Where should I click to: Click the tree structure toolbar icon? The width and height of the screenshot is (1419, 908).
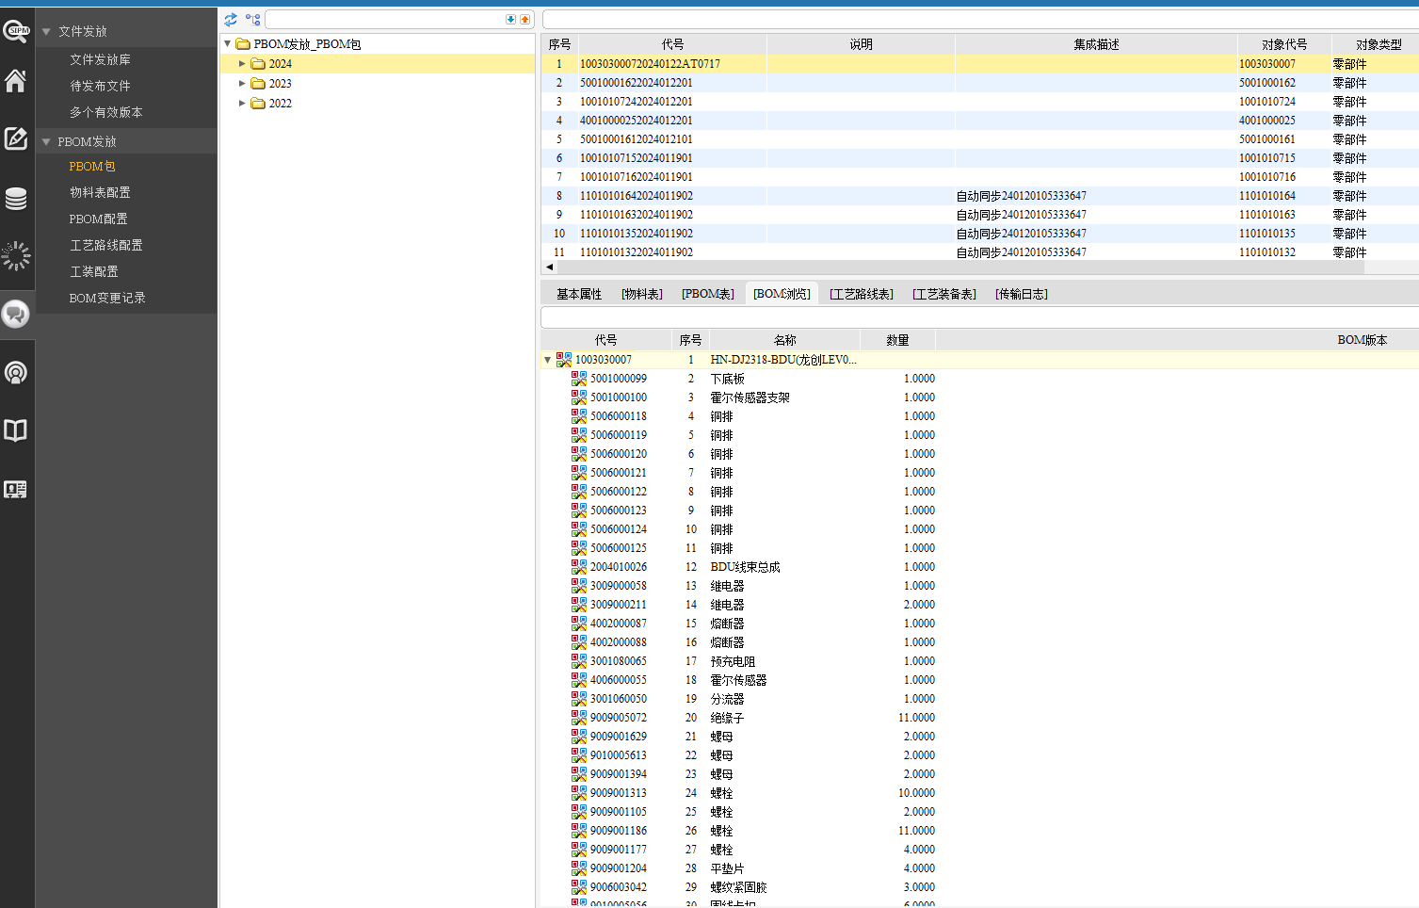point(252,19)
